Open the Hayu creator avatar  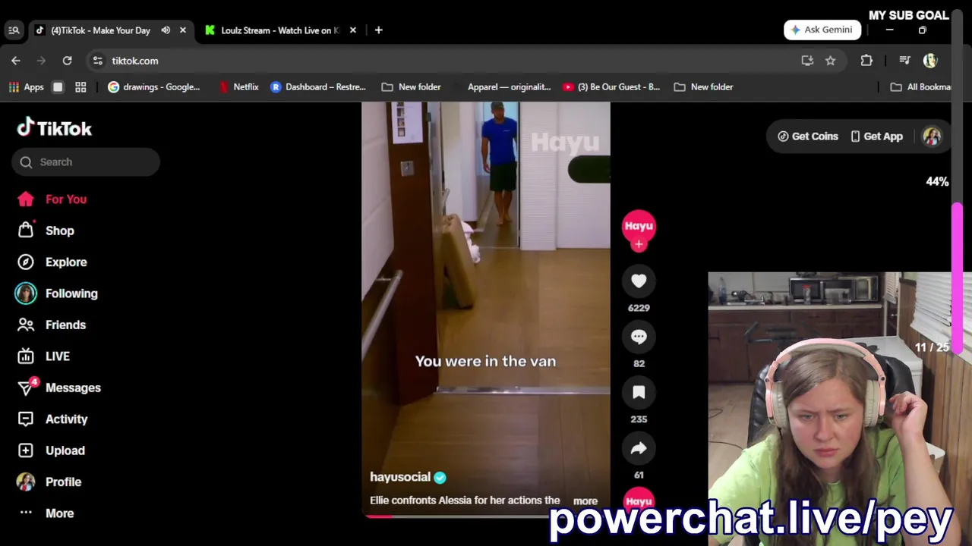[x=639, y=226]
